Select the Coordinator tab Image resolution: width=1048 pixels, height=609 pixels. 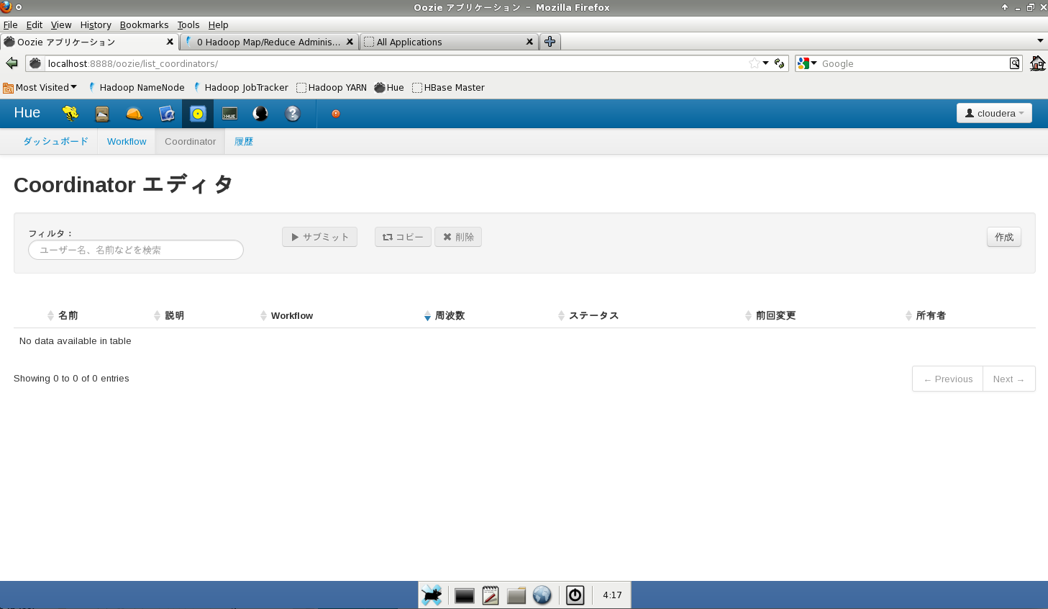(x=190, y=142)
